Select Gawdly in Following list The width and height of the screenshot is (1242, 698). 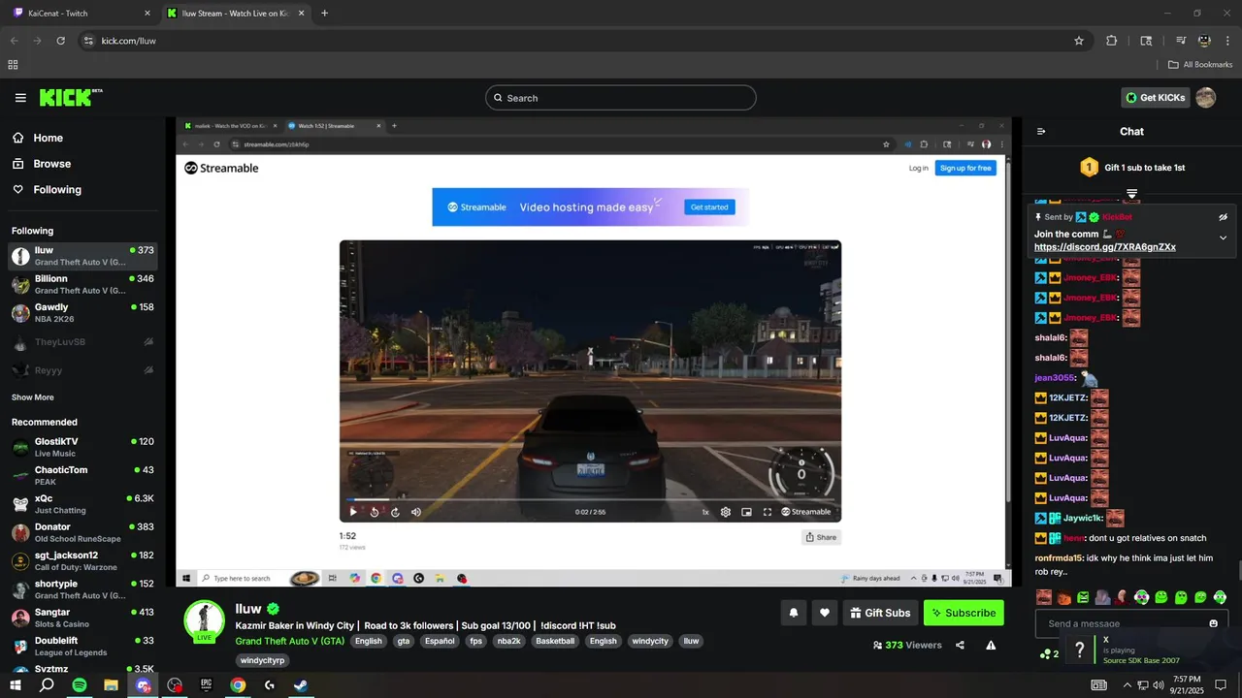(x=82, y=313)
